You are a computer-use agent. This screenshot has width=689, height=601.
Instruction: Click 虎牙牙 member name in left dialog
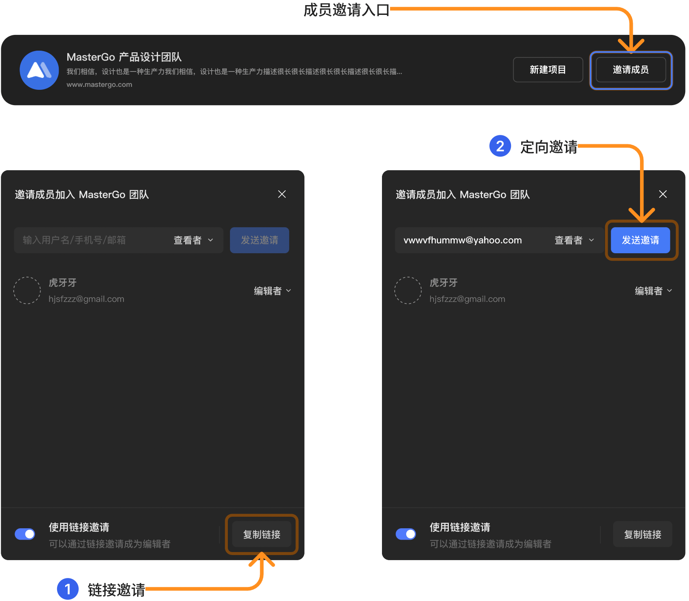63,283
